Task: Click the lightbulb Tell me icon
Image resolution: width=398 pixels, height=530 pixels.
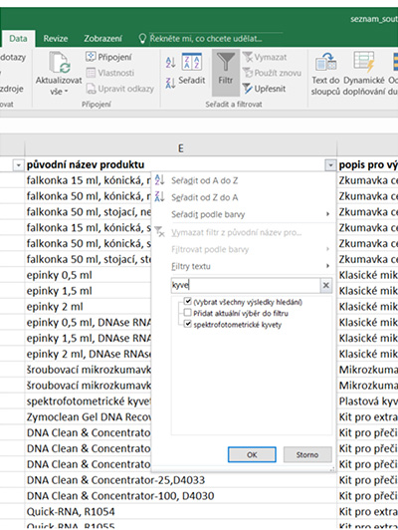Action: [142, 38]
